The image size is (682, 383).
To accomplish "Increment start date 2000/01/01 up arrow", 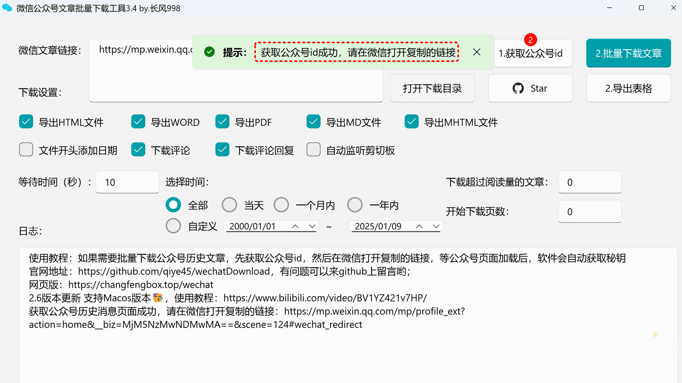I will click(295, 226).
